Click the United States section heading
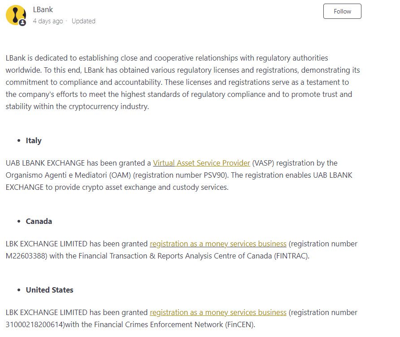400x337 pixels. coord(50,290)
